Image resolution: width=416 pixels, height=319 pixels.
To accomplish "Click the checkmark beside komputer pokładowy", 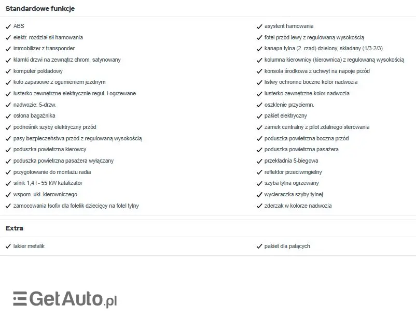I will click(x=8, y=71).
